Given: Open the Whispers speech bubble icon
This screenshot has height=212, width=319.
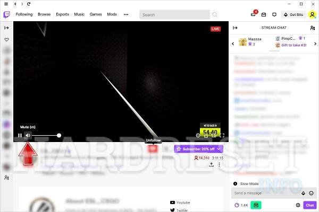Looking at the screenshot, I should [274, 14].
